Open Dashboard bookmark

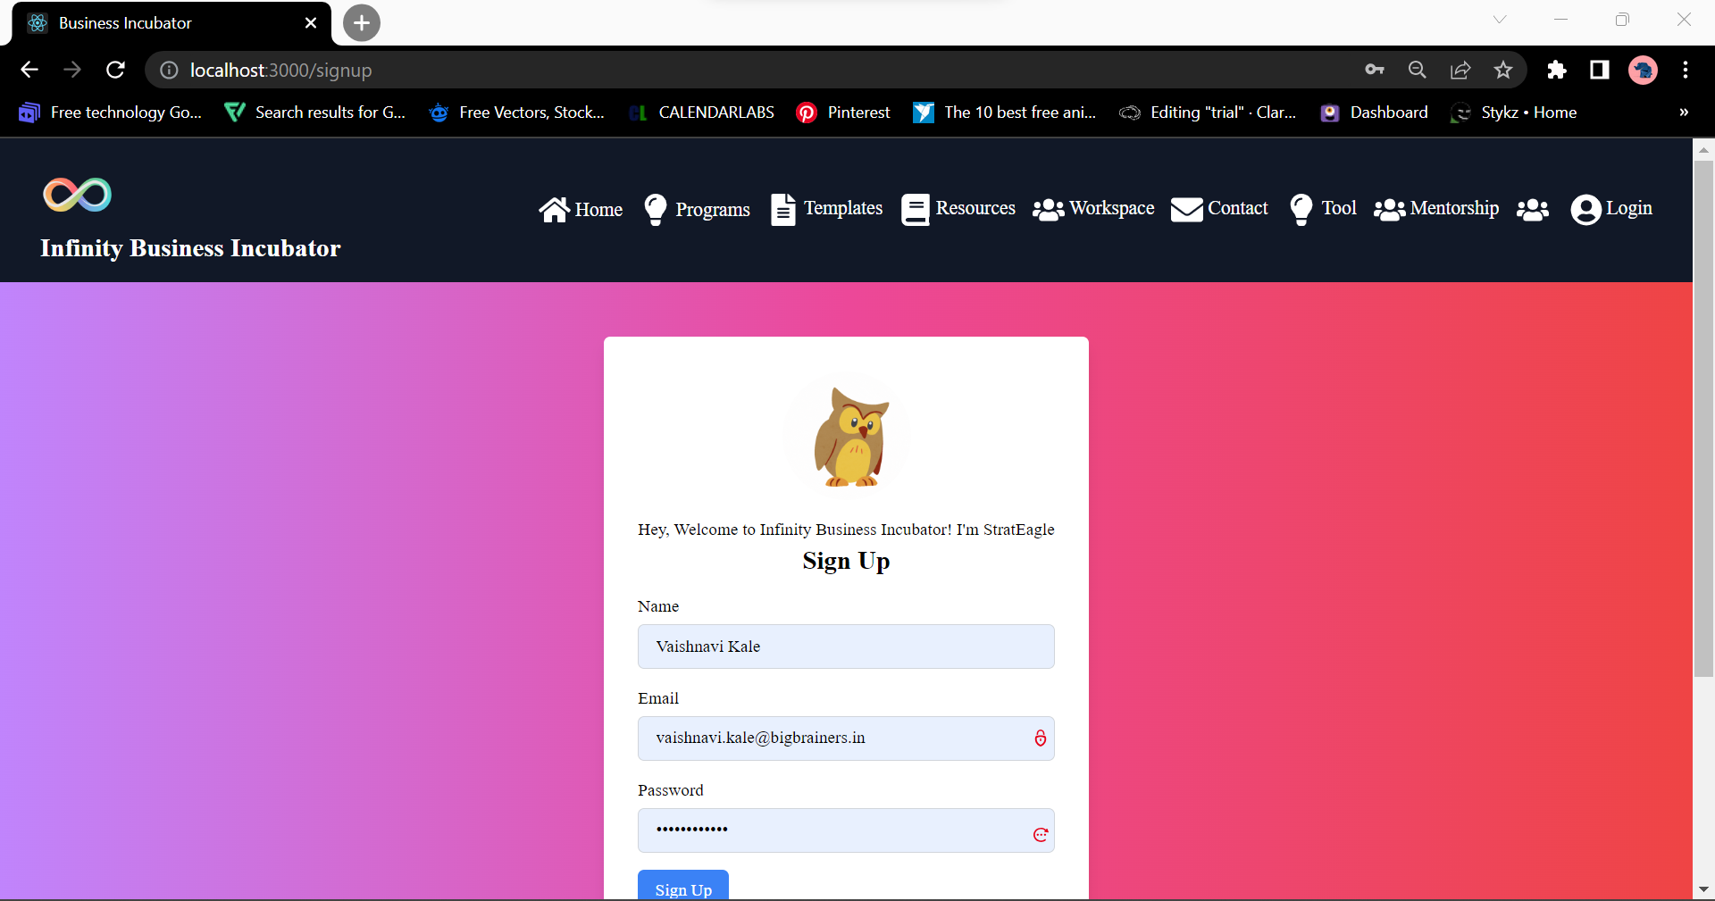(1374, 113)
